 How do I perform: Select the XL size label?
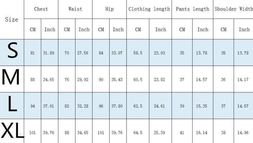coord(13,130)
